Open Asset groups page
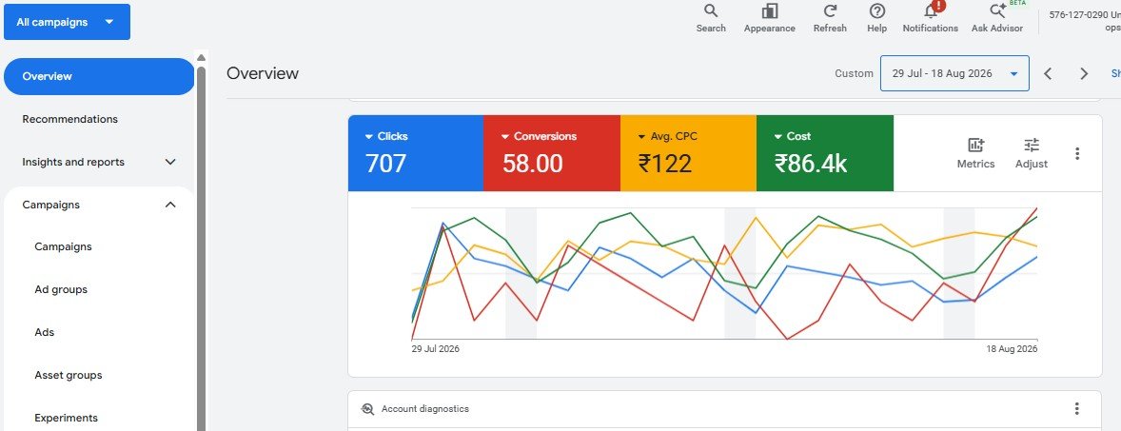 coord(68,375)
